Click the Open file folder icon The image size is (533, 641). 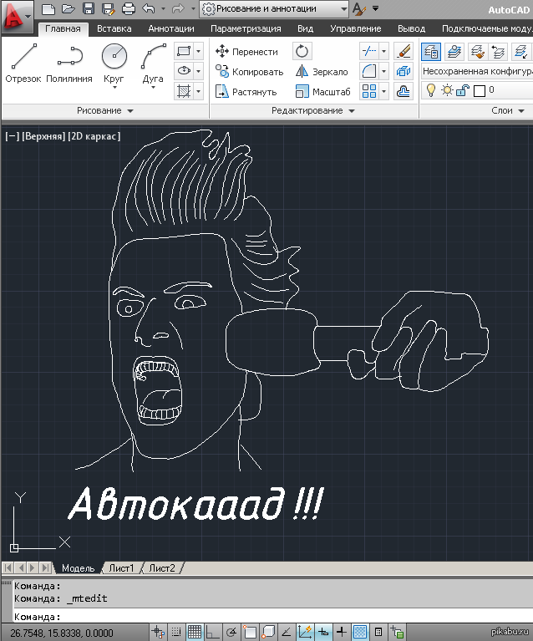click(x=69, y=8)
